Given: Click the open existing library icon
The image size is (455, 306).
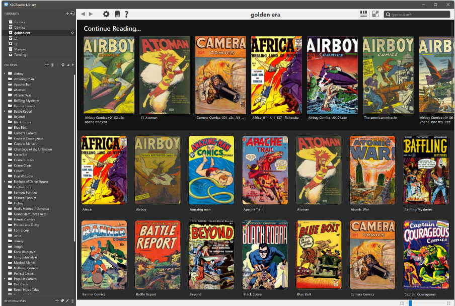Looking at the screenshot, I should click(x=72, y=14).
